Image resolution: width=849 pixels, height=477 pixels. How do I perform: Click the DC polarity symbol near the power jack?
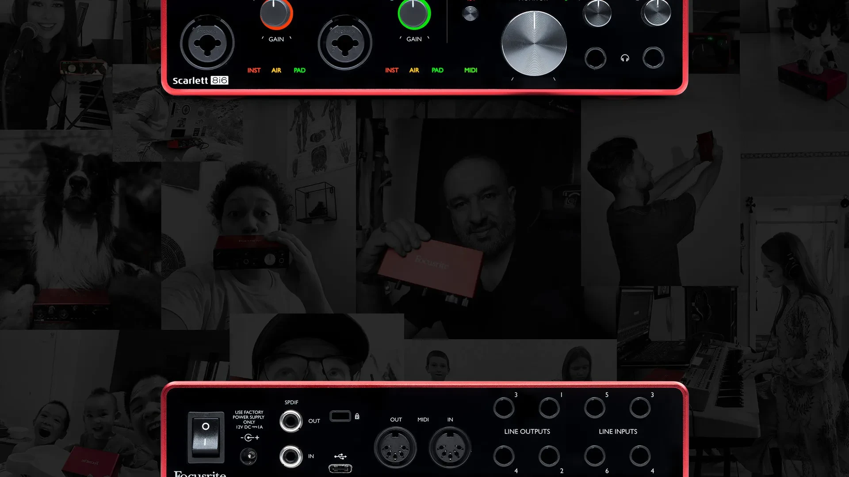point(250,438)
